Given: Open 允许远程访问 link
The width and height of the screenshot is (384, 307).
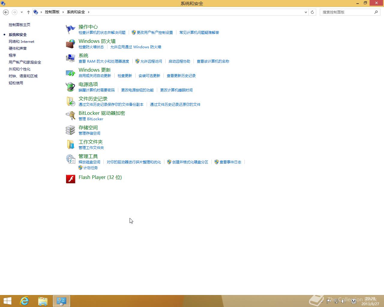Looking at the screenshot, I should (x=151, y=61).
